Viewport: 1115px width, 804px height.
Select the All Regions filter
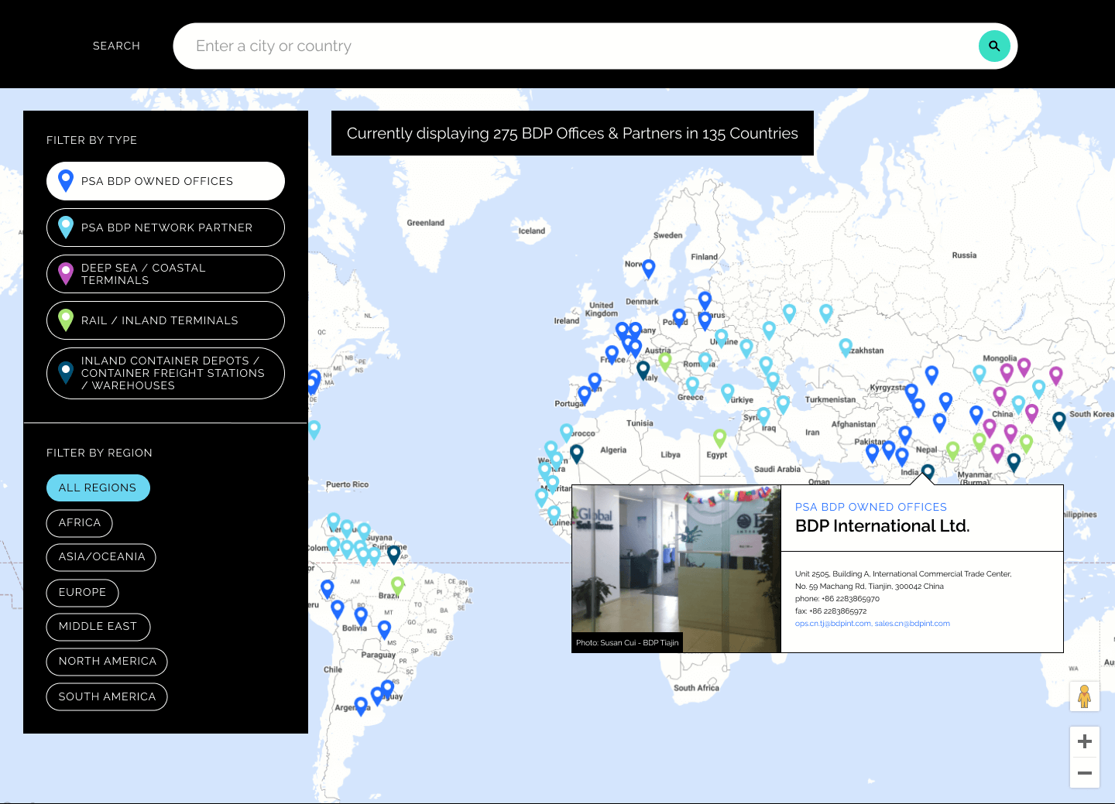pos(98,488)
